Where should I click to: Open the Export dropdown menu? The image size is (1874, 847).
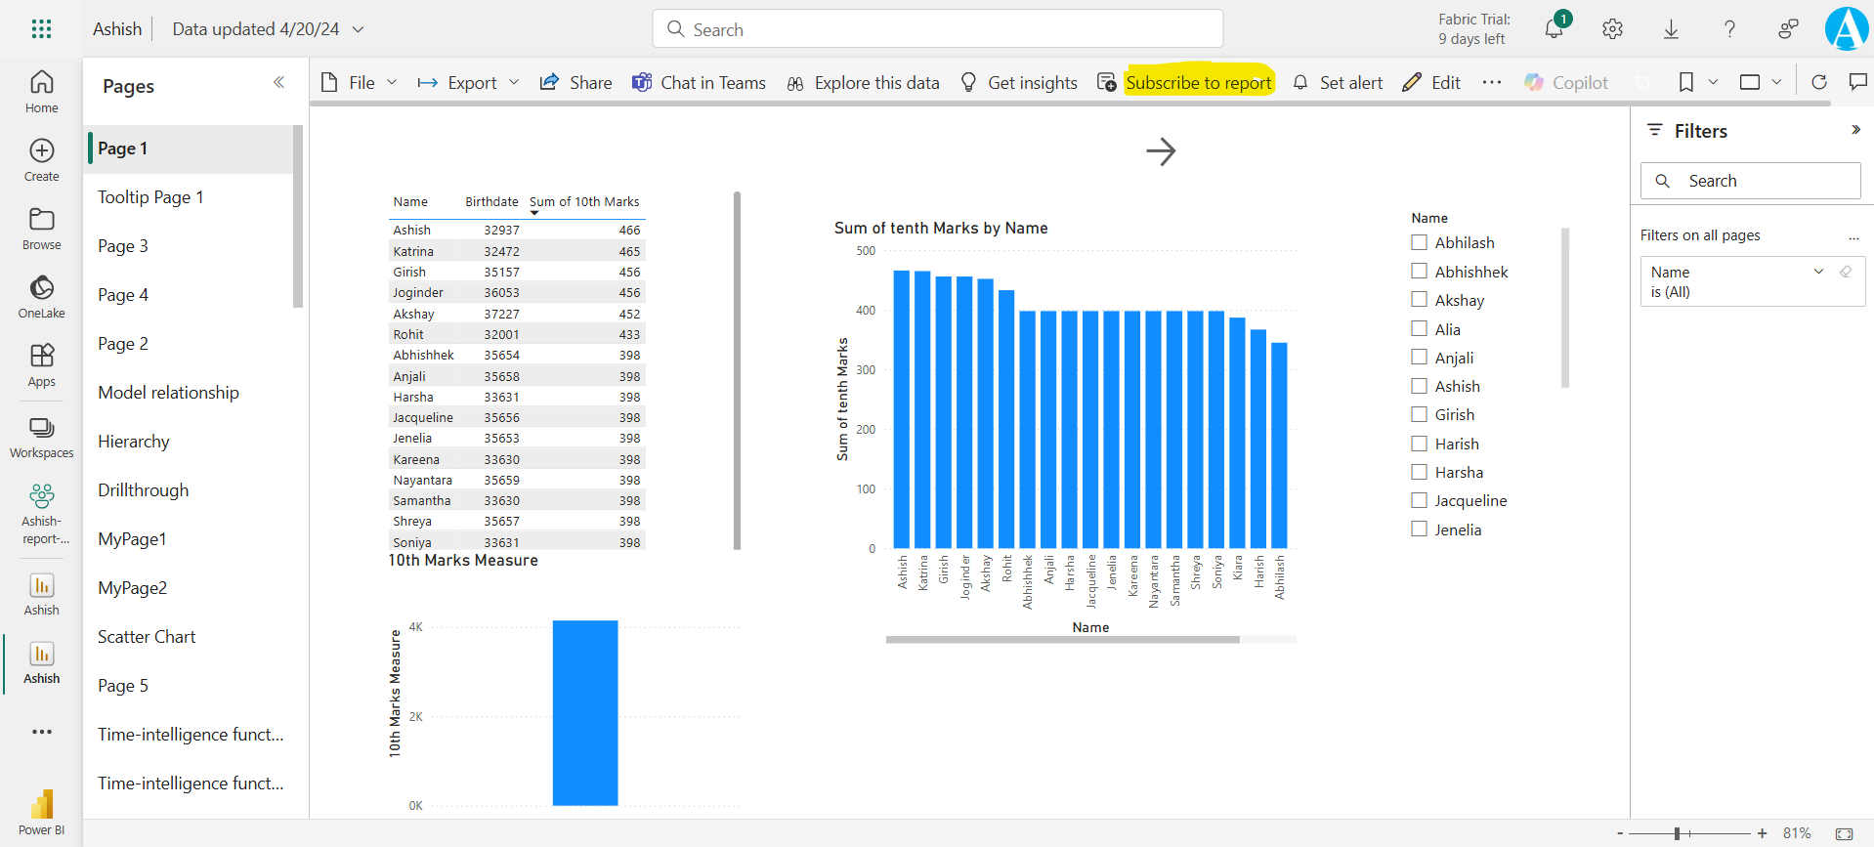[x=469, y=83]
